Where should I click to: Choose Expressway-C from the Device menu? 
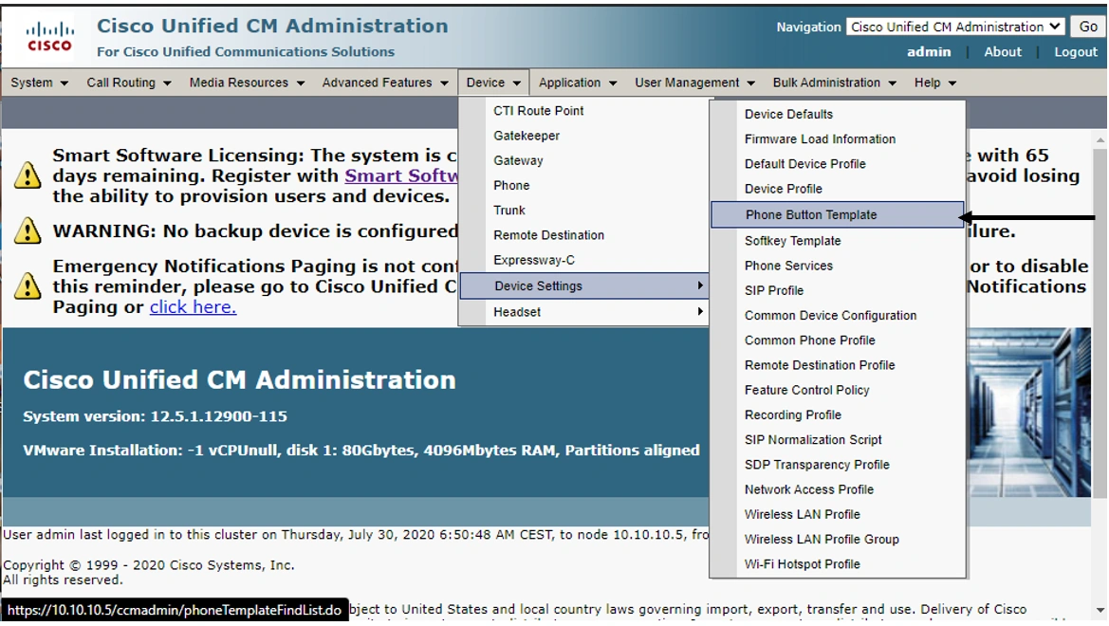(584, 260)
